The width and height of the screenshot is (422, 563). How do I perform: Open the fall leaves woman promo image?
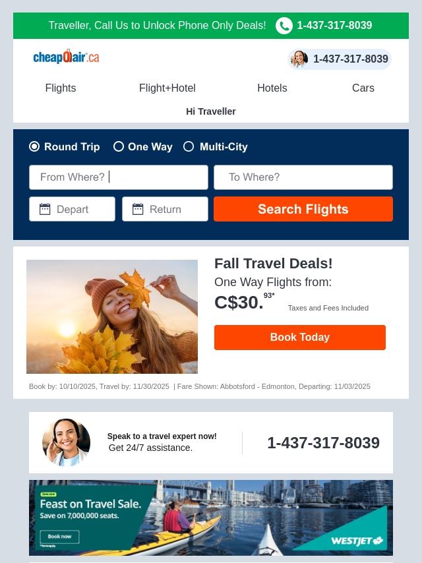pos(112,316)
